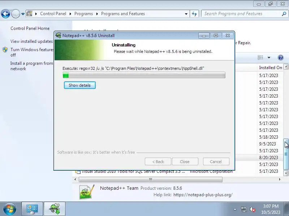Select Control Panel breadcrumb
Viewport: 289px width, 216px height.
53,14
